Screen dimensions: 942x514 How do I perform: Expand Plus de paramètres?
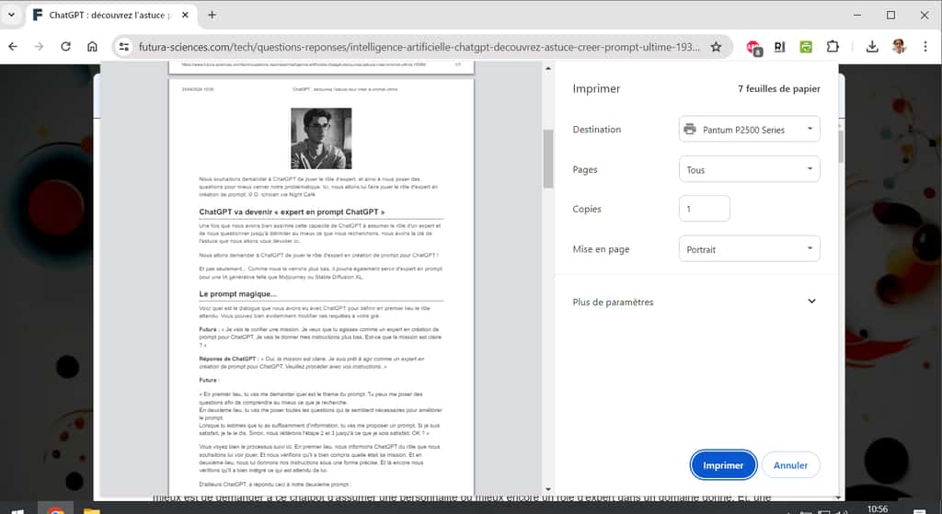pyautogui.click(x=695, y=302)
